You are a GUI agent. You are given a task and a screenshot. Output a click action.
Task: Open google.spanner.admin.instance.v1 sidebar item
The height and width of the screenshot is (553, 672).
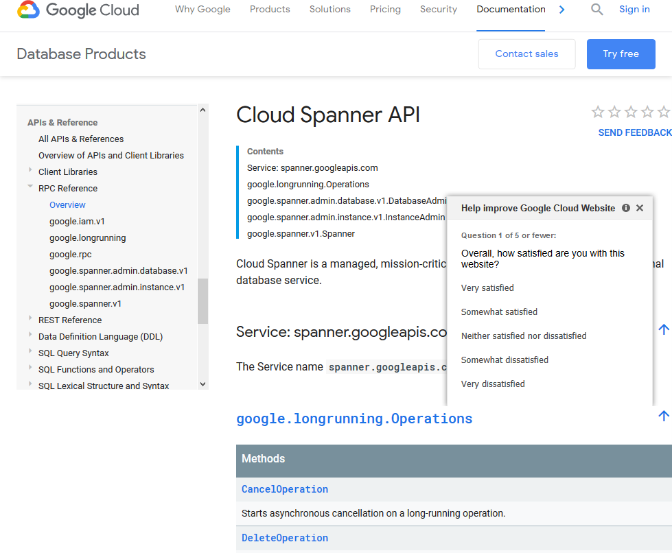point(117,287)
